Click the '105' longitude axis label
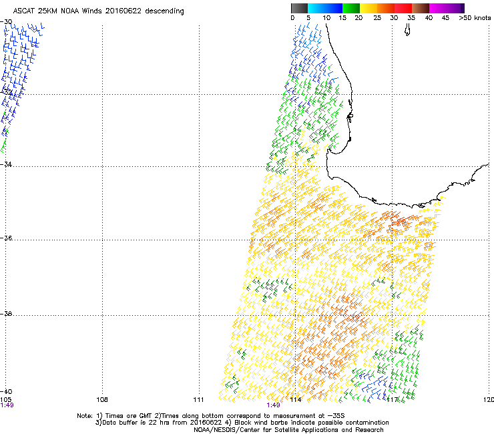Screen dimensions: 494x434 click(6, 400)
